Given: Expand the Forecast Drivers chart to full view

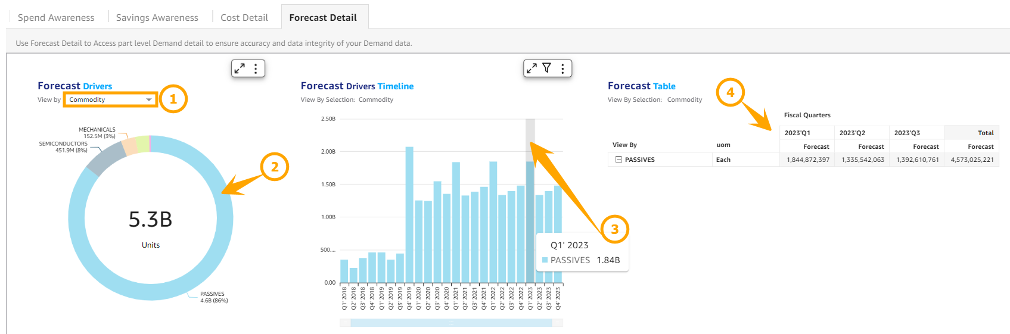Looking at the screenshot, I should pos(240,68).
